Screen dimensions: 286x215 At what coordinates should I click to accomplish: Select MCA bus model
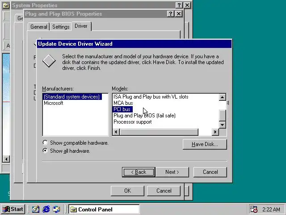[x=123, y=103]
